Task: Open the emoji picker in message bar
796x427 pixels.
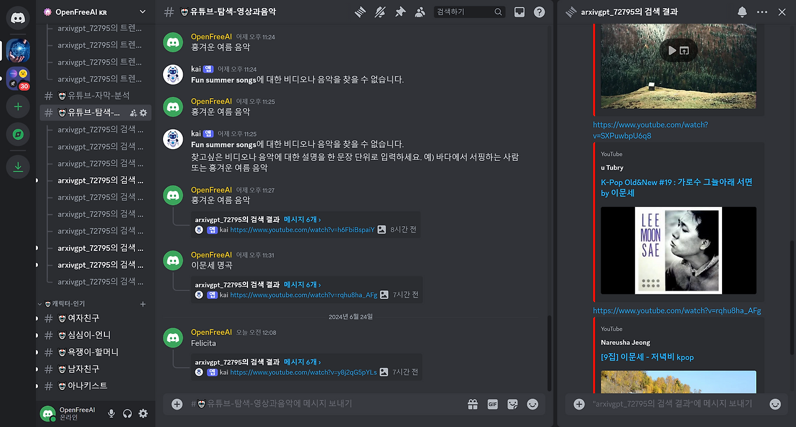Action: [x=532, y=404]
